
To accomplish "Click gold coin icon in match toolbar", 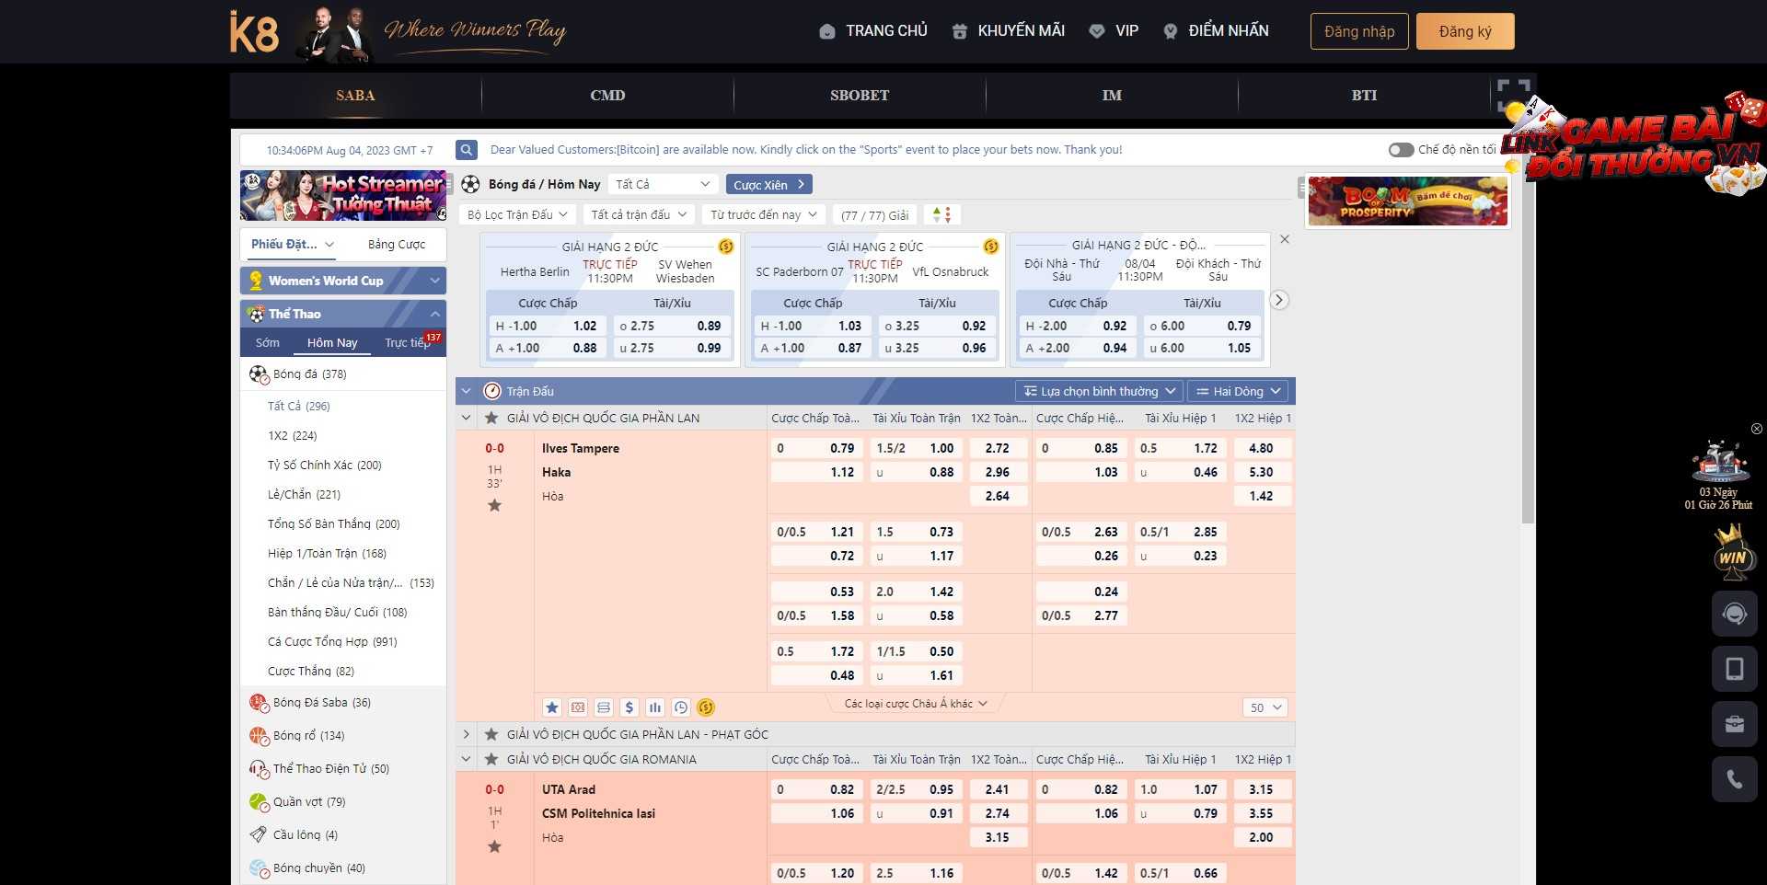I will [x=706, y=707].
